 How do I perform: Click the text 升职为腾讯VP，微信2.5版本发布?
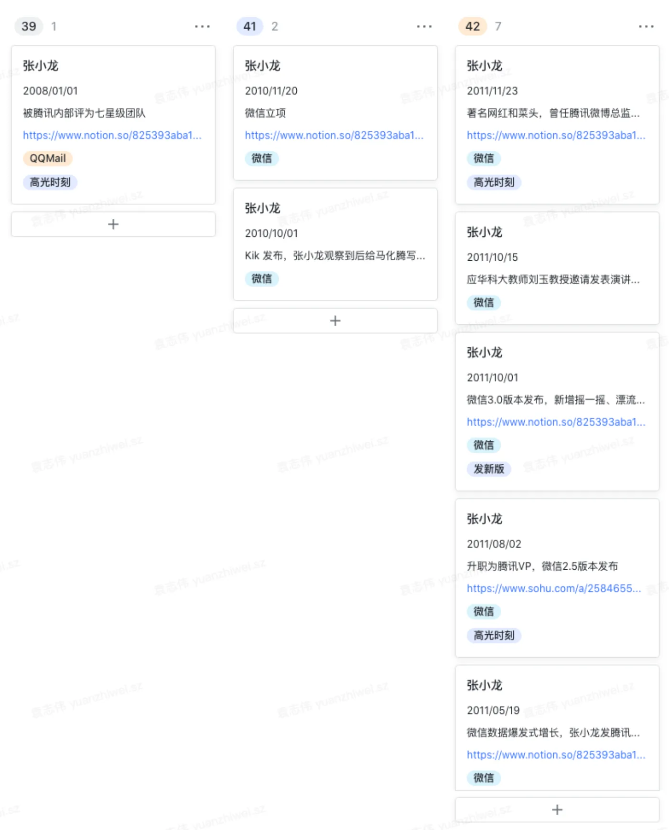pyautogui.click(x=542, y=566)
